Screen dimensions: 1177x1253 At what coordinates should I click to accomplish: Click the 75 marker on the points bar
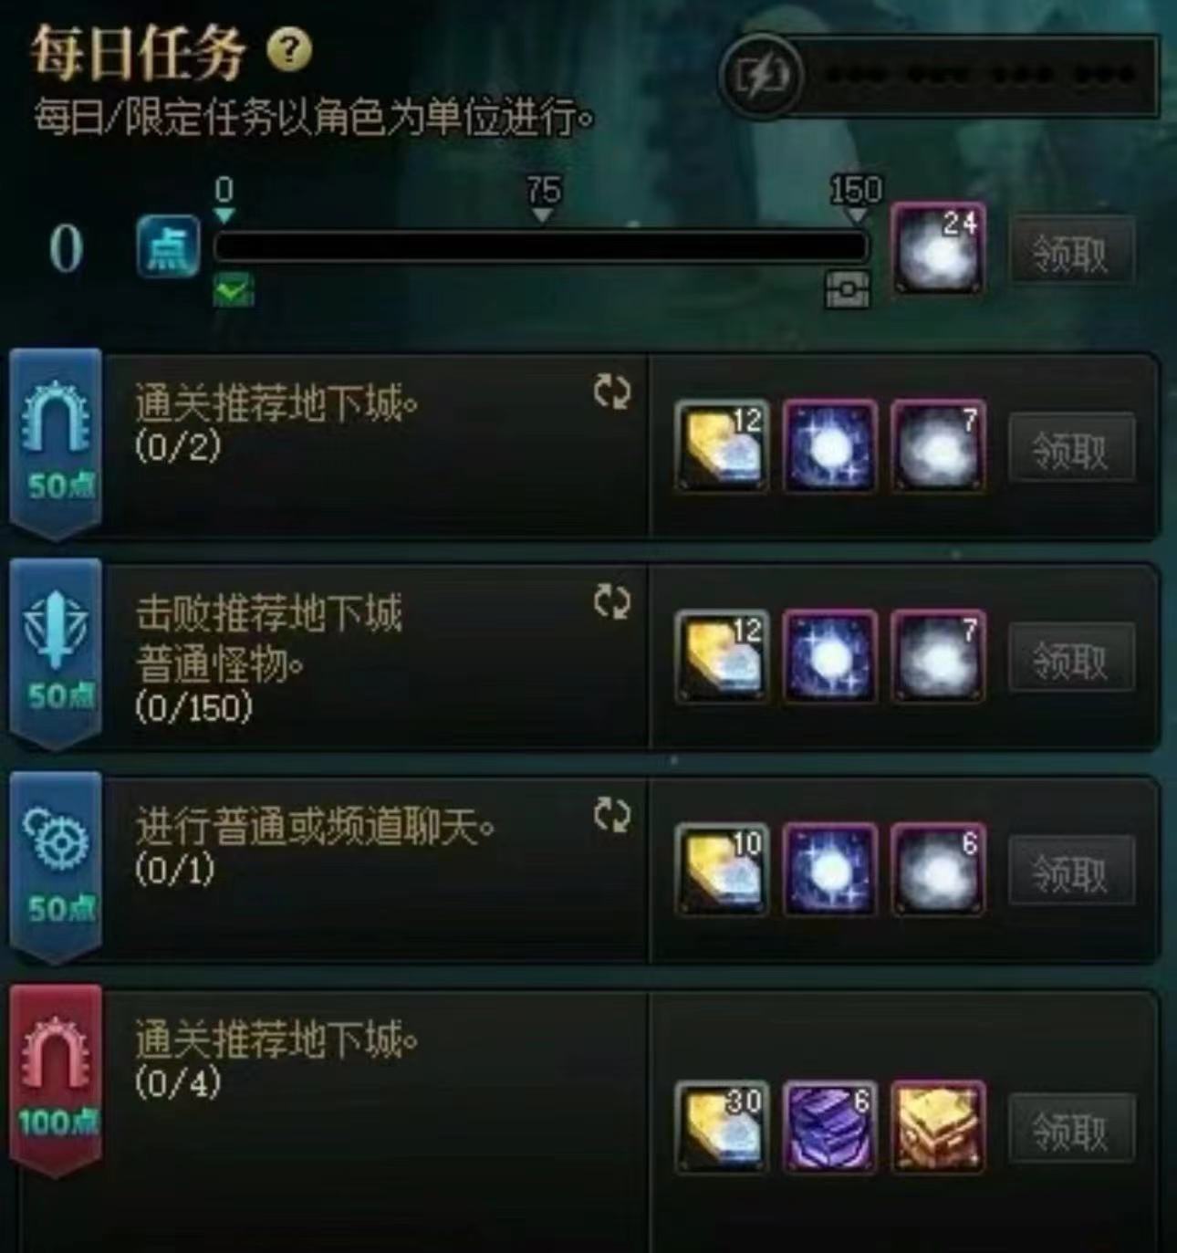pyautogui.click(x=543, y=197)
